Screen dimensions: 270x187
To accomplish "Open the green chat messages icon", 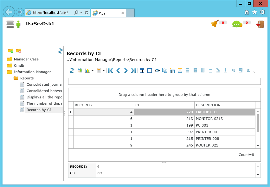I will coord(237,24).
